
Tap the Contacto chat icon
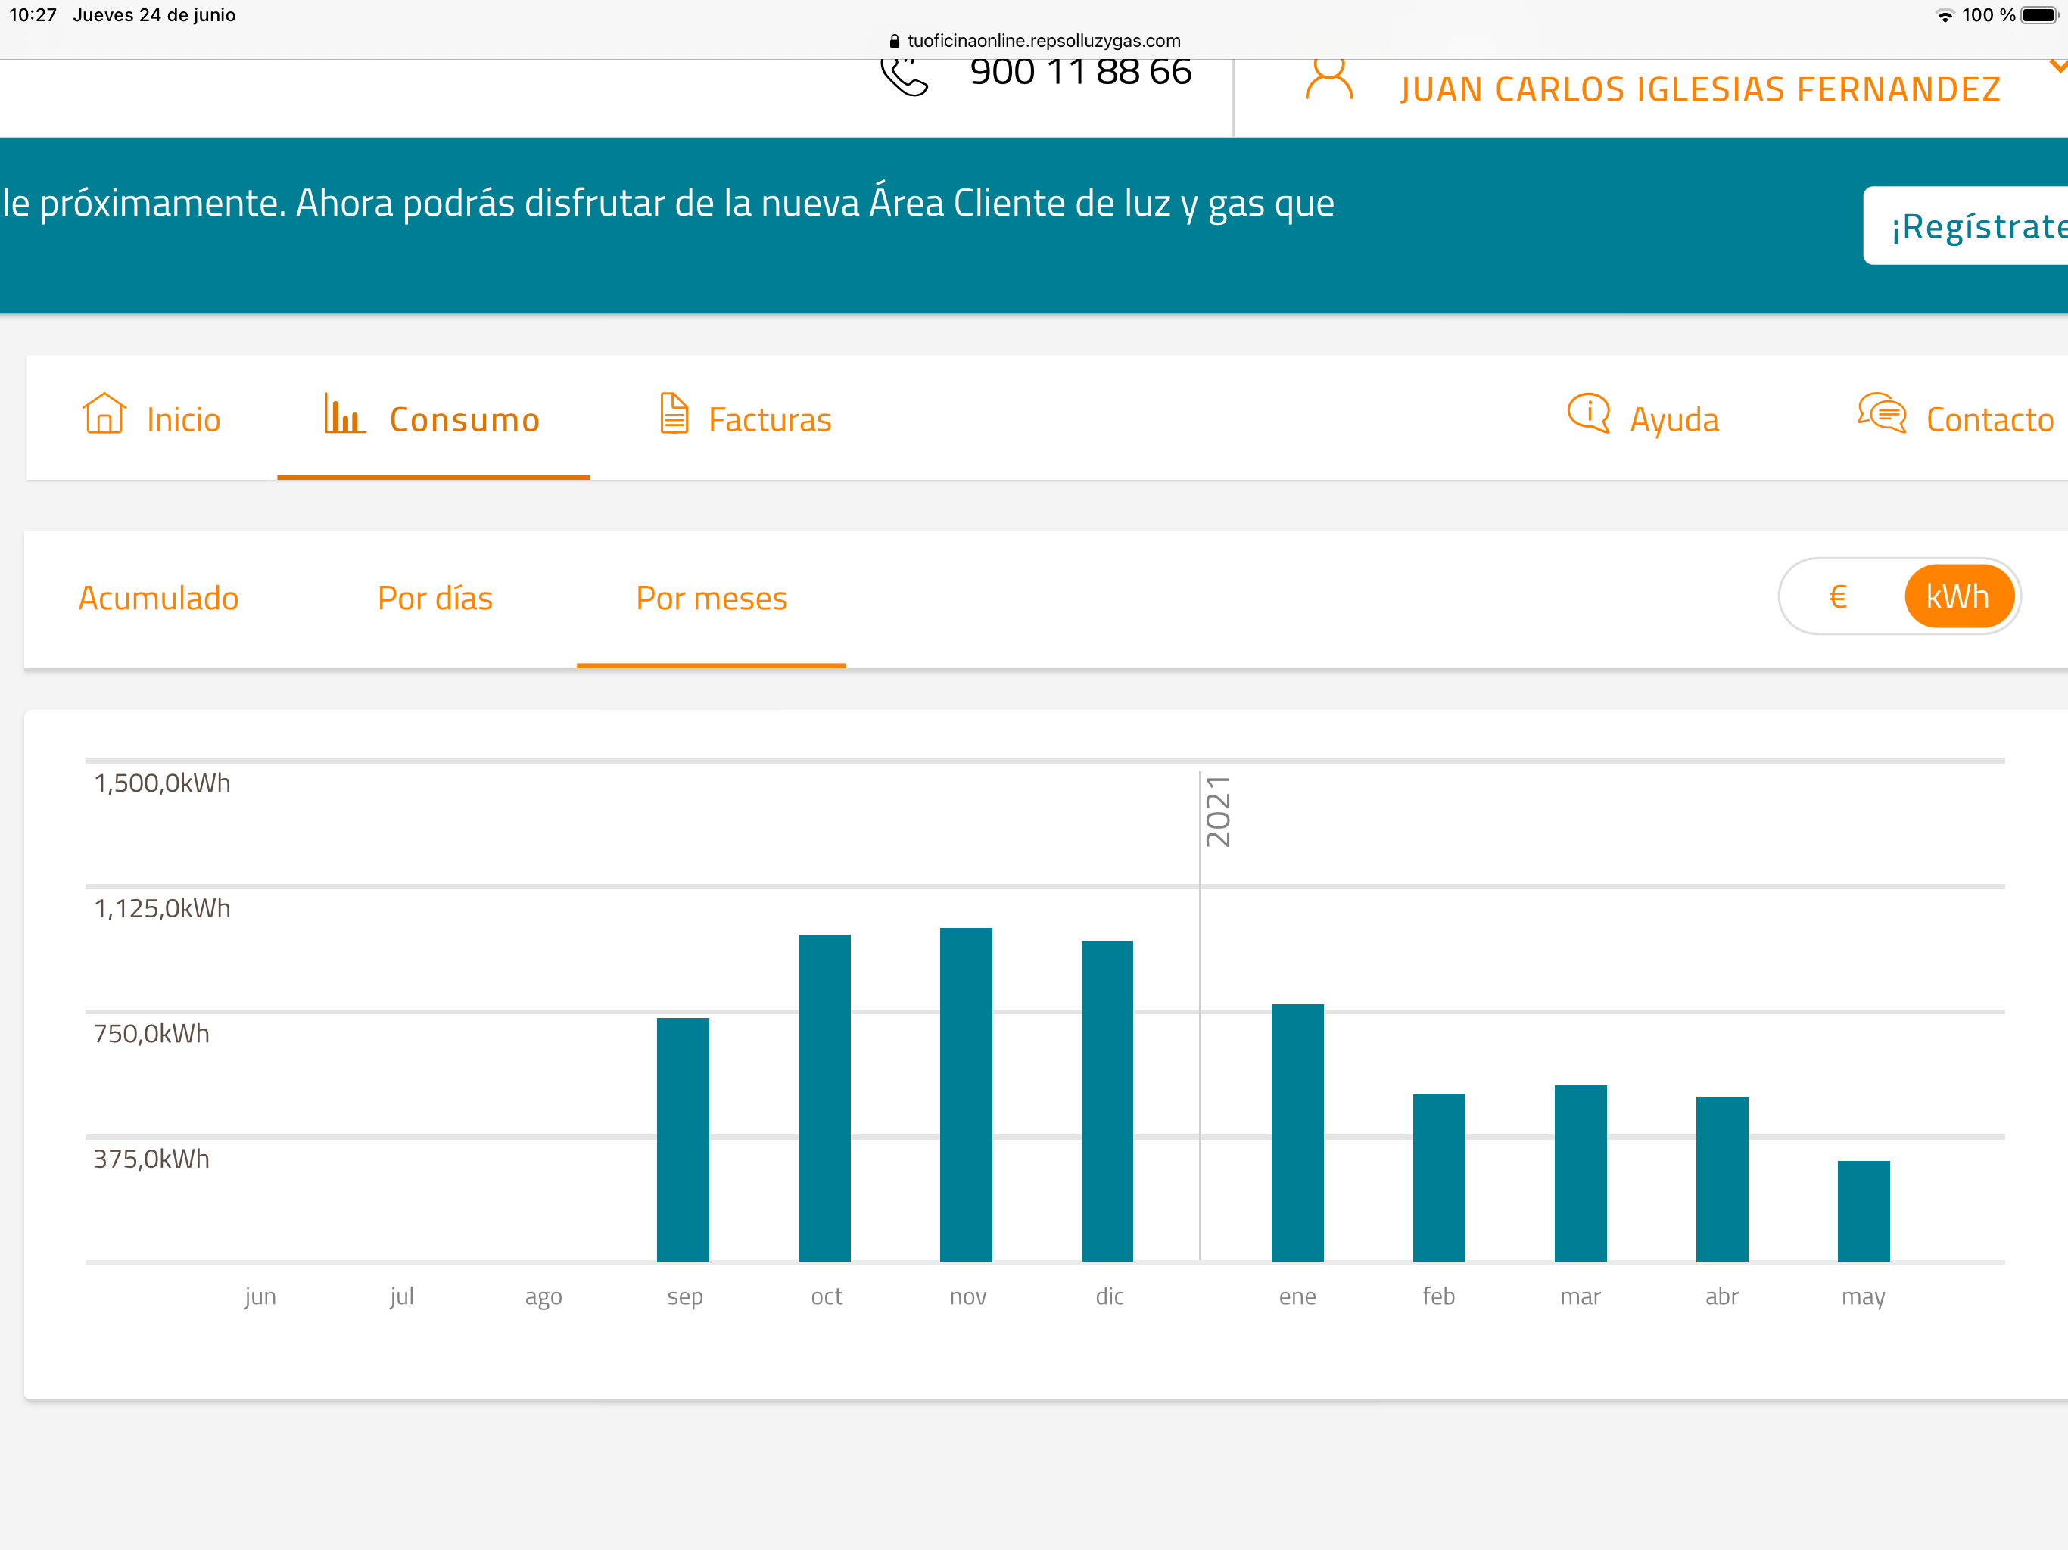[x=1882, y=413]
